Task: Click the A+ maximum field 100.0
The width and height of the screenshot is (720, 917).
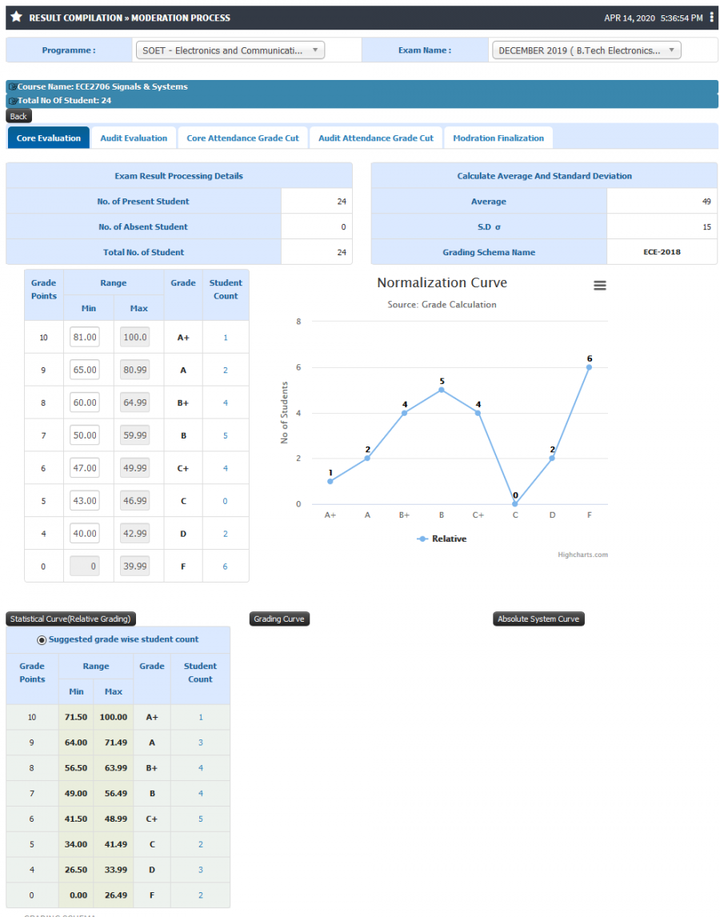Action: pos(134,337)
